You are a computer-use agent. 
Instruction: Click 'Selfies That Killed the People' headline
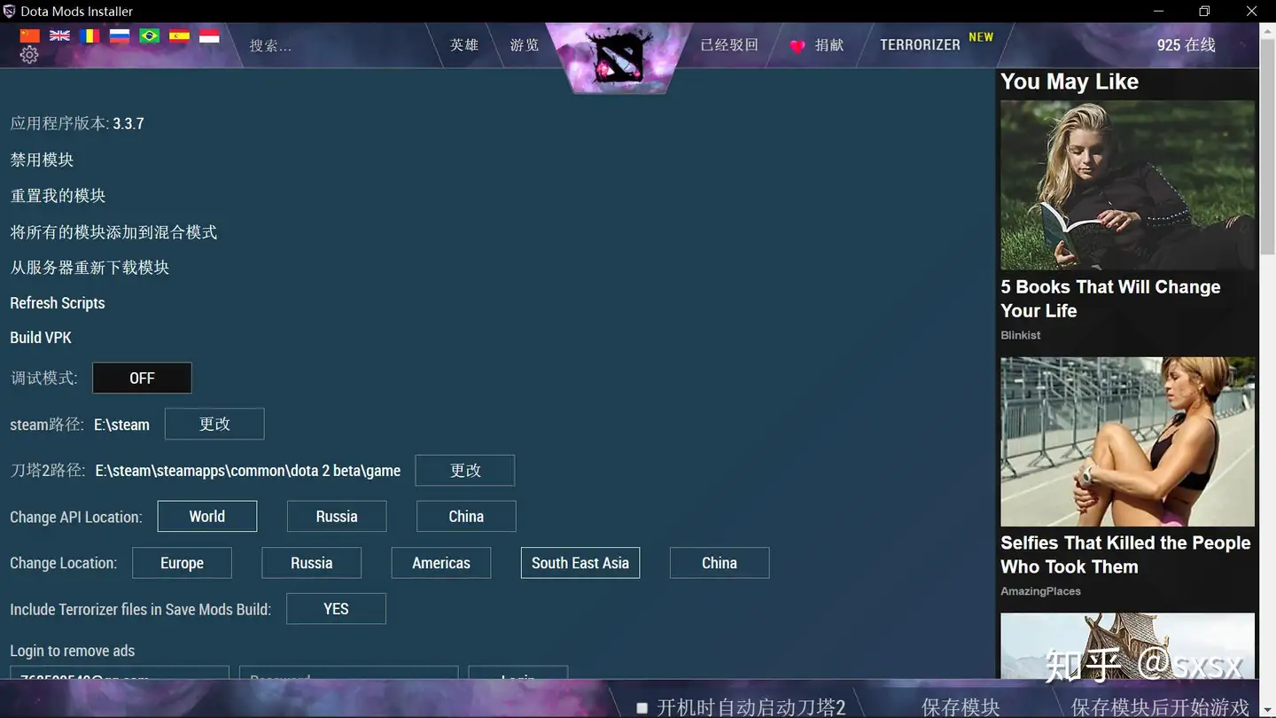[1125, 555]
